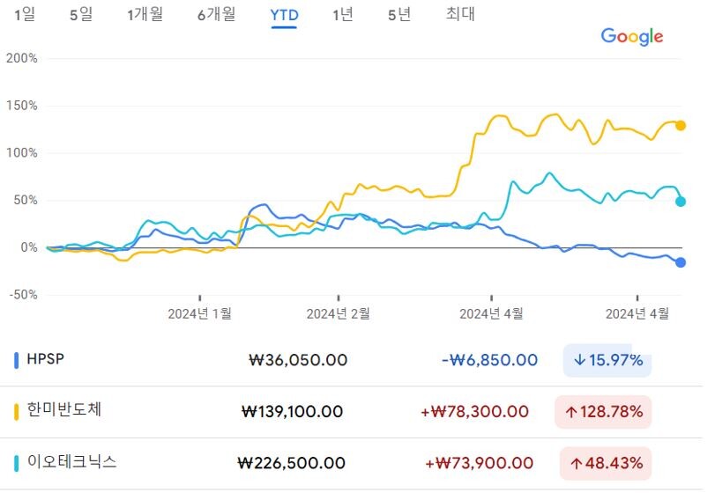Click the blue endpoint dot on chart
The height and width of the screenshot is (500, 715).
(x=681, y=262)
